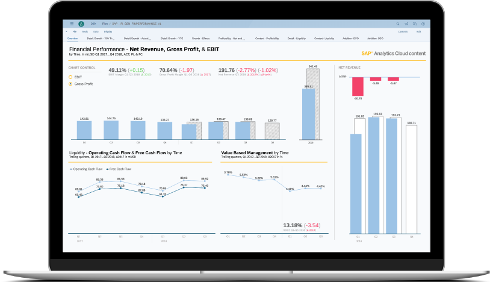This screenshot has height=282, width=490.
Task: Switch to Profitability - Net and tab
Action: (232, 39)
